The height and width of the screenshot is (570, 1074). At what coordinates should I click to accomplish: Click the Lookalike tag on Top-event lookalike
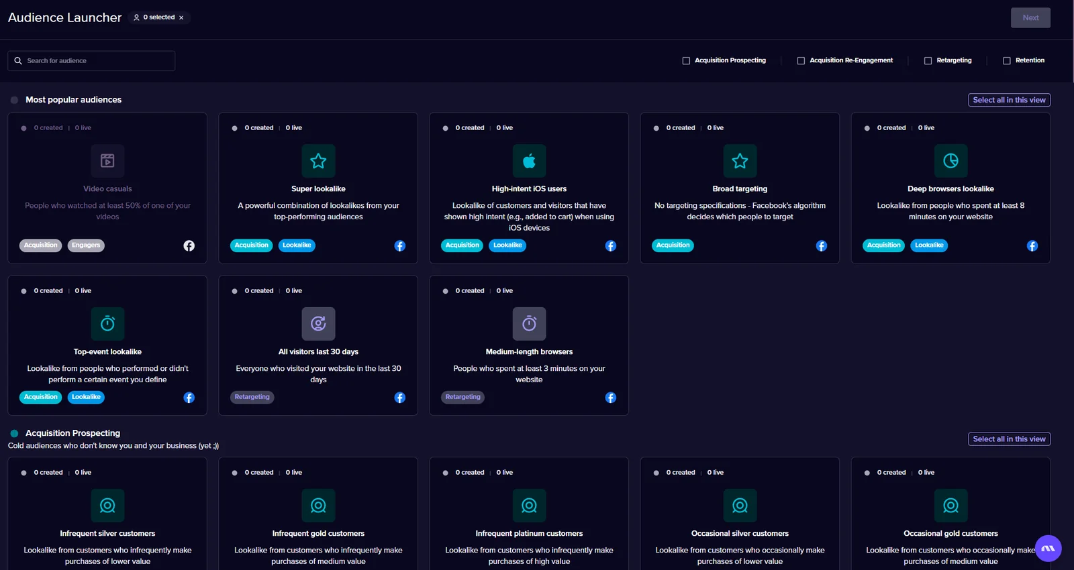click(86, 397)
